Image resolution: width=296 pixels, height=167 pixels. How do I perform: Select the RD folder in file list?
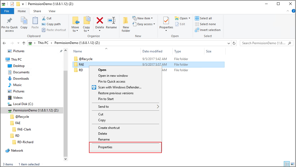coord(81,70)
